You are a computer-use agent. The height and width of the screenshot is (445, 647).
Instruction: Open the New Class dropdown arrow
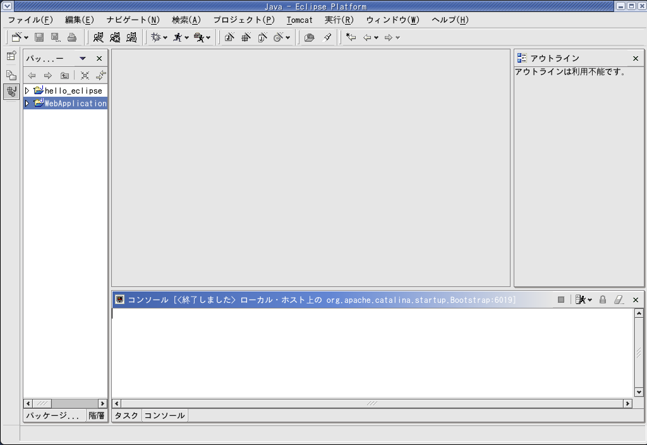click(287, 37)
